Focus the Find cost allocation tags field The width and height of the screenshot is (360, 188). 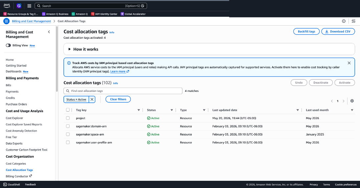(x=123, y=91)
